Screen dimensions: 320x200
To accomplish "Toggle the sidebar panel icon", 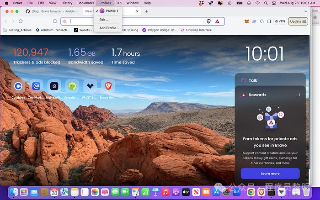I will 269,21.
